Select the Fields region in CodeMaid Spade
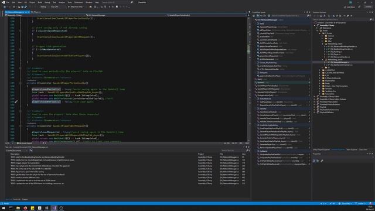Screen dimensions: 375x211 tap(262, 23)
